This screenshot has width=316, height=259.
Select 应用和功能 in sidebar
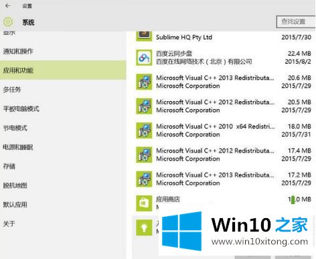(63, 70)
